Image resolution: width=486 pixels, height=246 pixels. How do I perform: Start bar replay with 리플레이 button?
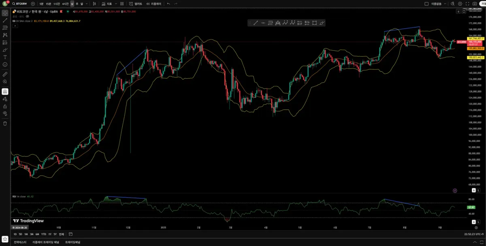tap(153, 4)
